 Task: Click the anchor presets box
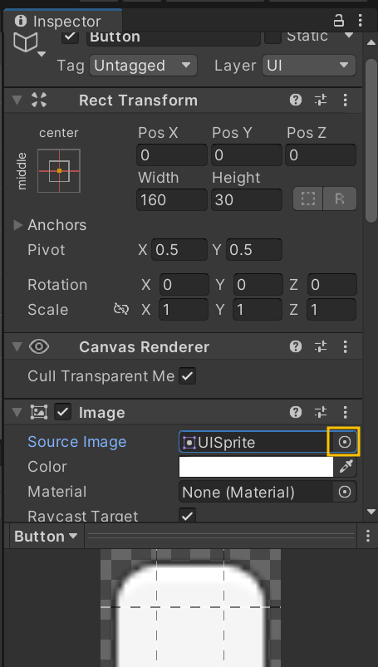click(x=59, y=170)
